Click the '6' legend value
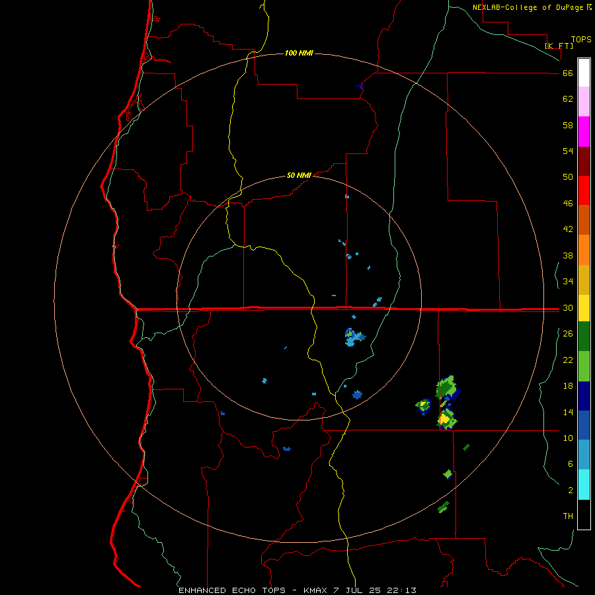This screenshot has width=595, height=595. click(x=571, y=463)
